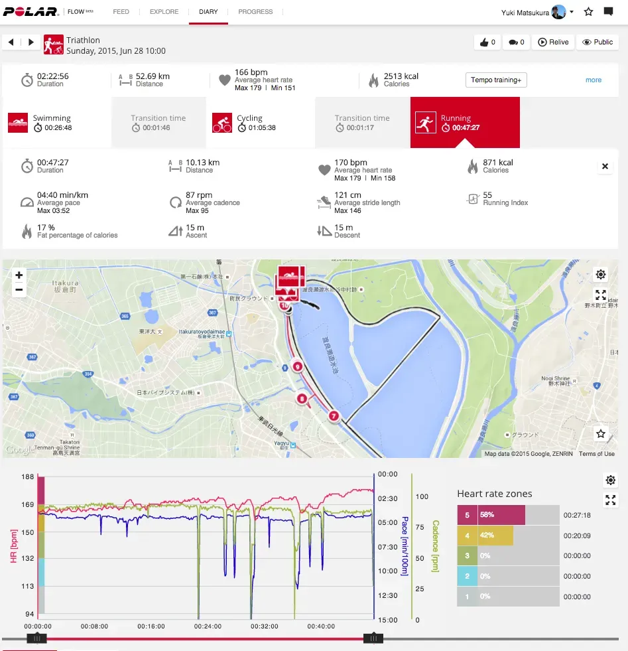Open the Progress tab
628x651 pixels.
255,12
